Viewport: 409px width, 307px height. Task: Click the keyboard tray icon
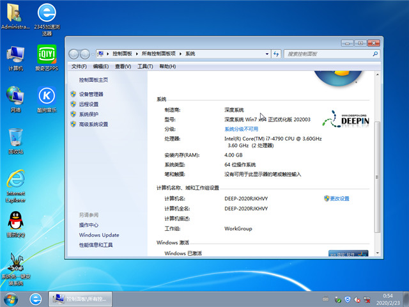pyautogui.click(x=325, y=299)
